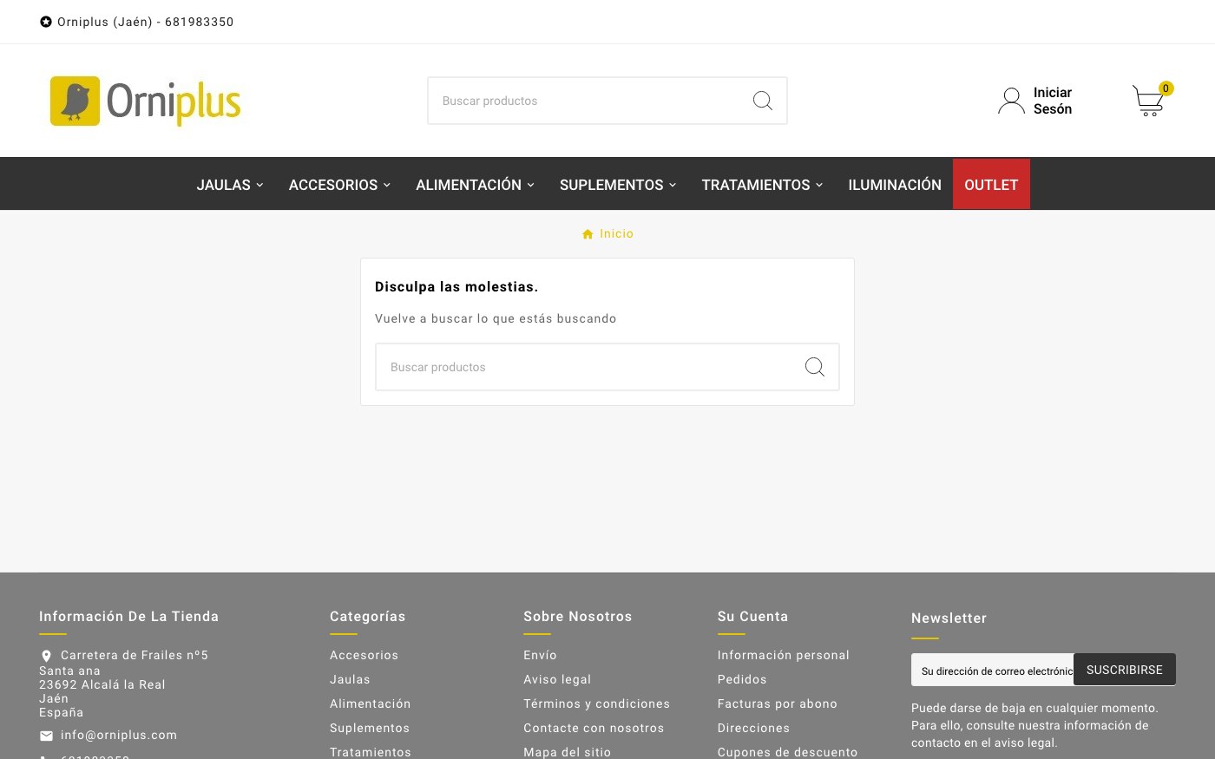Click the magnifier in the page search box
This screenshot has width=1215, height=759.
815,367
